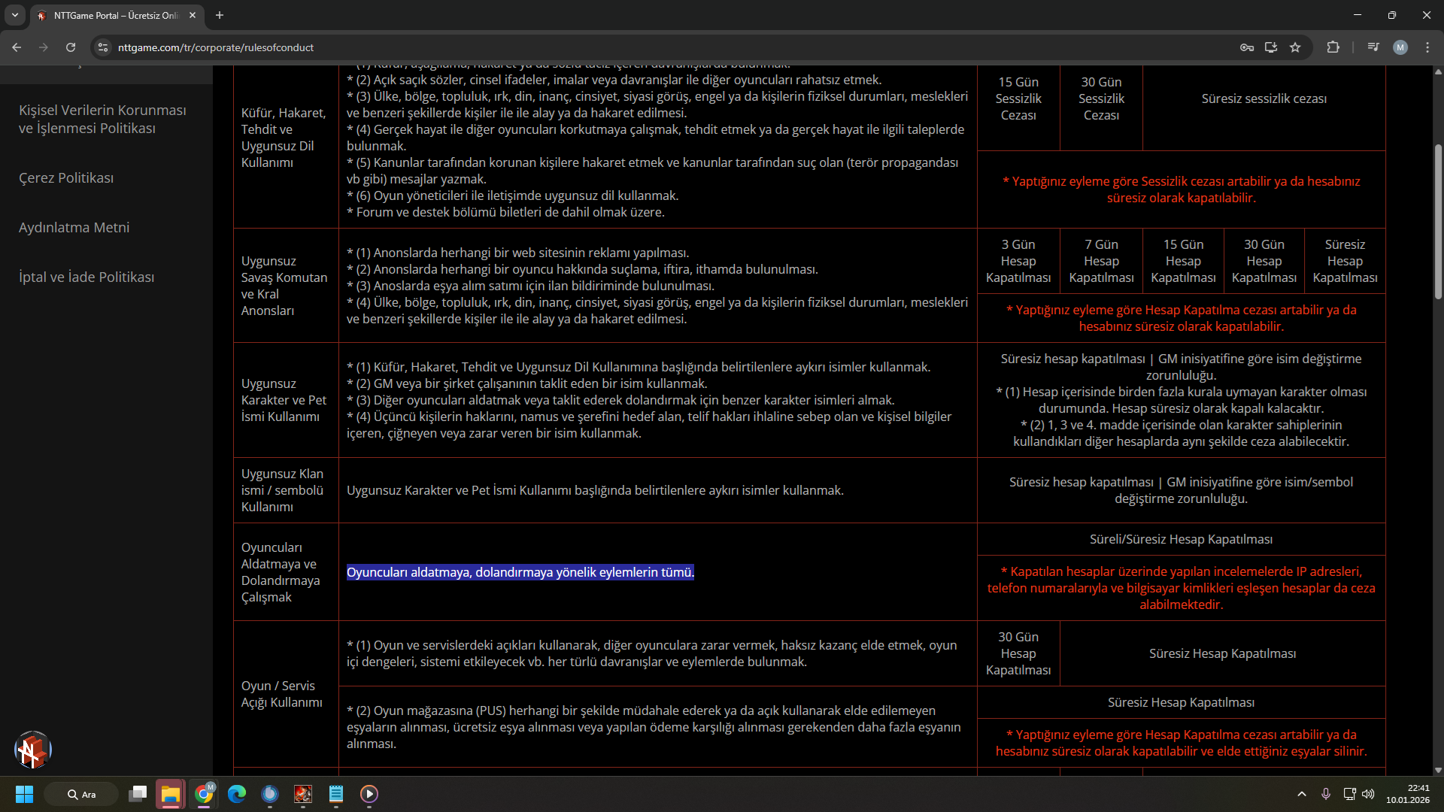1444x812 pixels.
Task: Launch Microsoft Edge from the taskbar
Action: click(237, 794)
